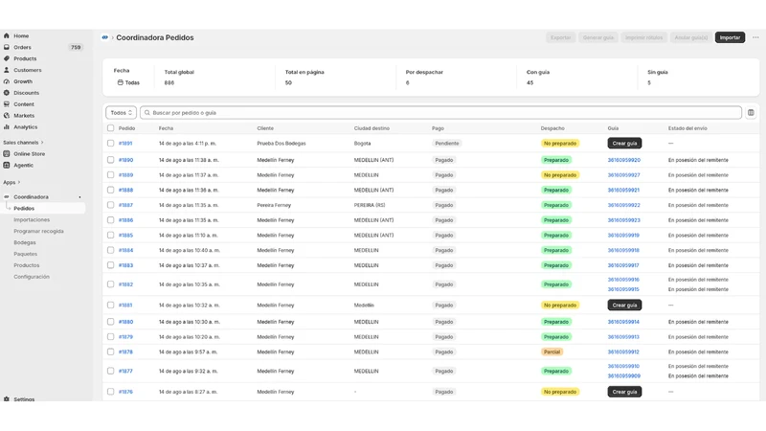
Task: Click the Fecha column header
Action: (166, 128)
